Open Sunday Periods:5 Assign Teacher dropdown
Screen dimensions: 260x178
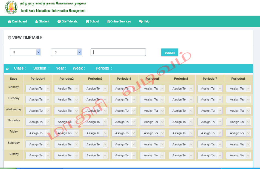pyautogui.click(x=152, y=155)
